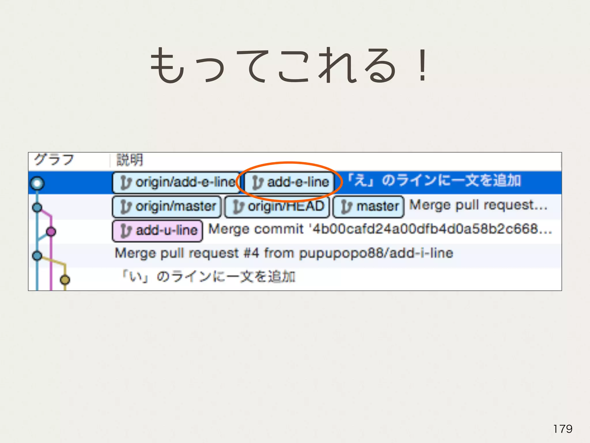Select the Merge pull request... commit text

[478, 205]
